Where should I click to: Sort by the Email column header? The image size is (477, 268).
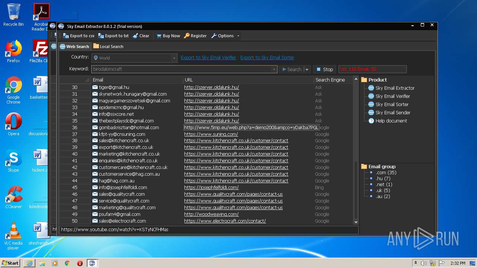pos(98,80)
